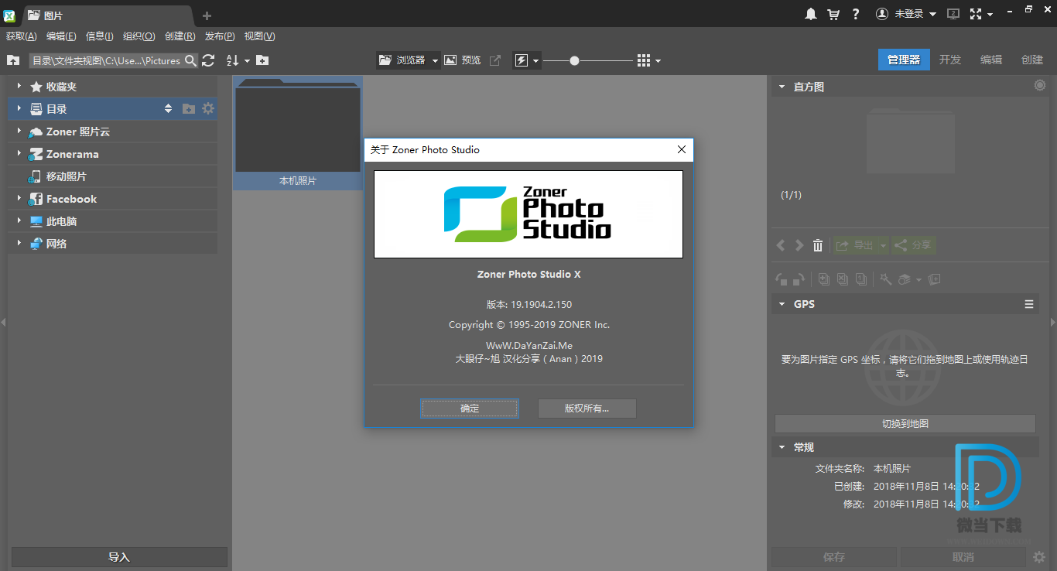The width and height of the screenshot is (1057, 571).
Task: Expand the Facebook node
Action: pos(19,199)
